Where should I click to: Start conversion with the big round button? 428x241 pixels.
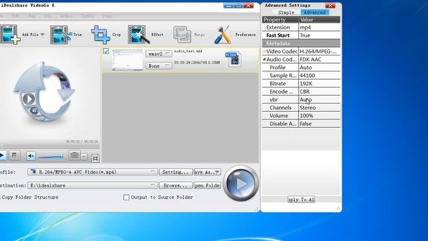coord(241,183)
